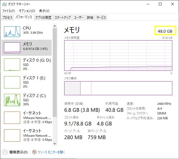Viewport: 179px width, 159px height.
Task: Open the ファイル(F) menu
Action: (9, 11)
